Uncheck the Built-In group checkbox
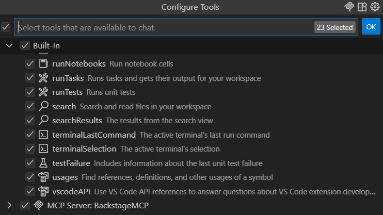This screenshot has height=215, width=383. click(x=25, y=46)
